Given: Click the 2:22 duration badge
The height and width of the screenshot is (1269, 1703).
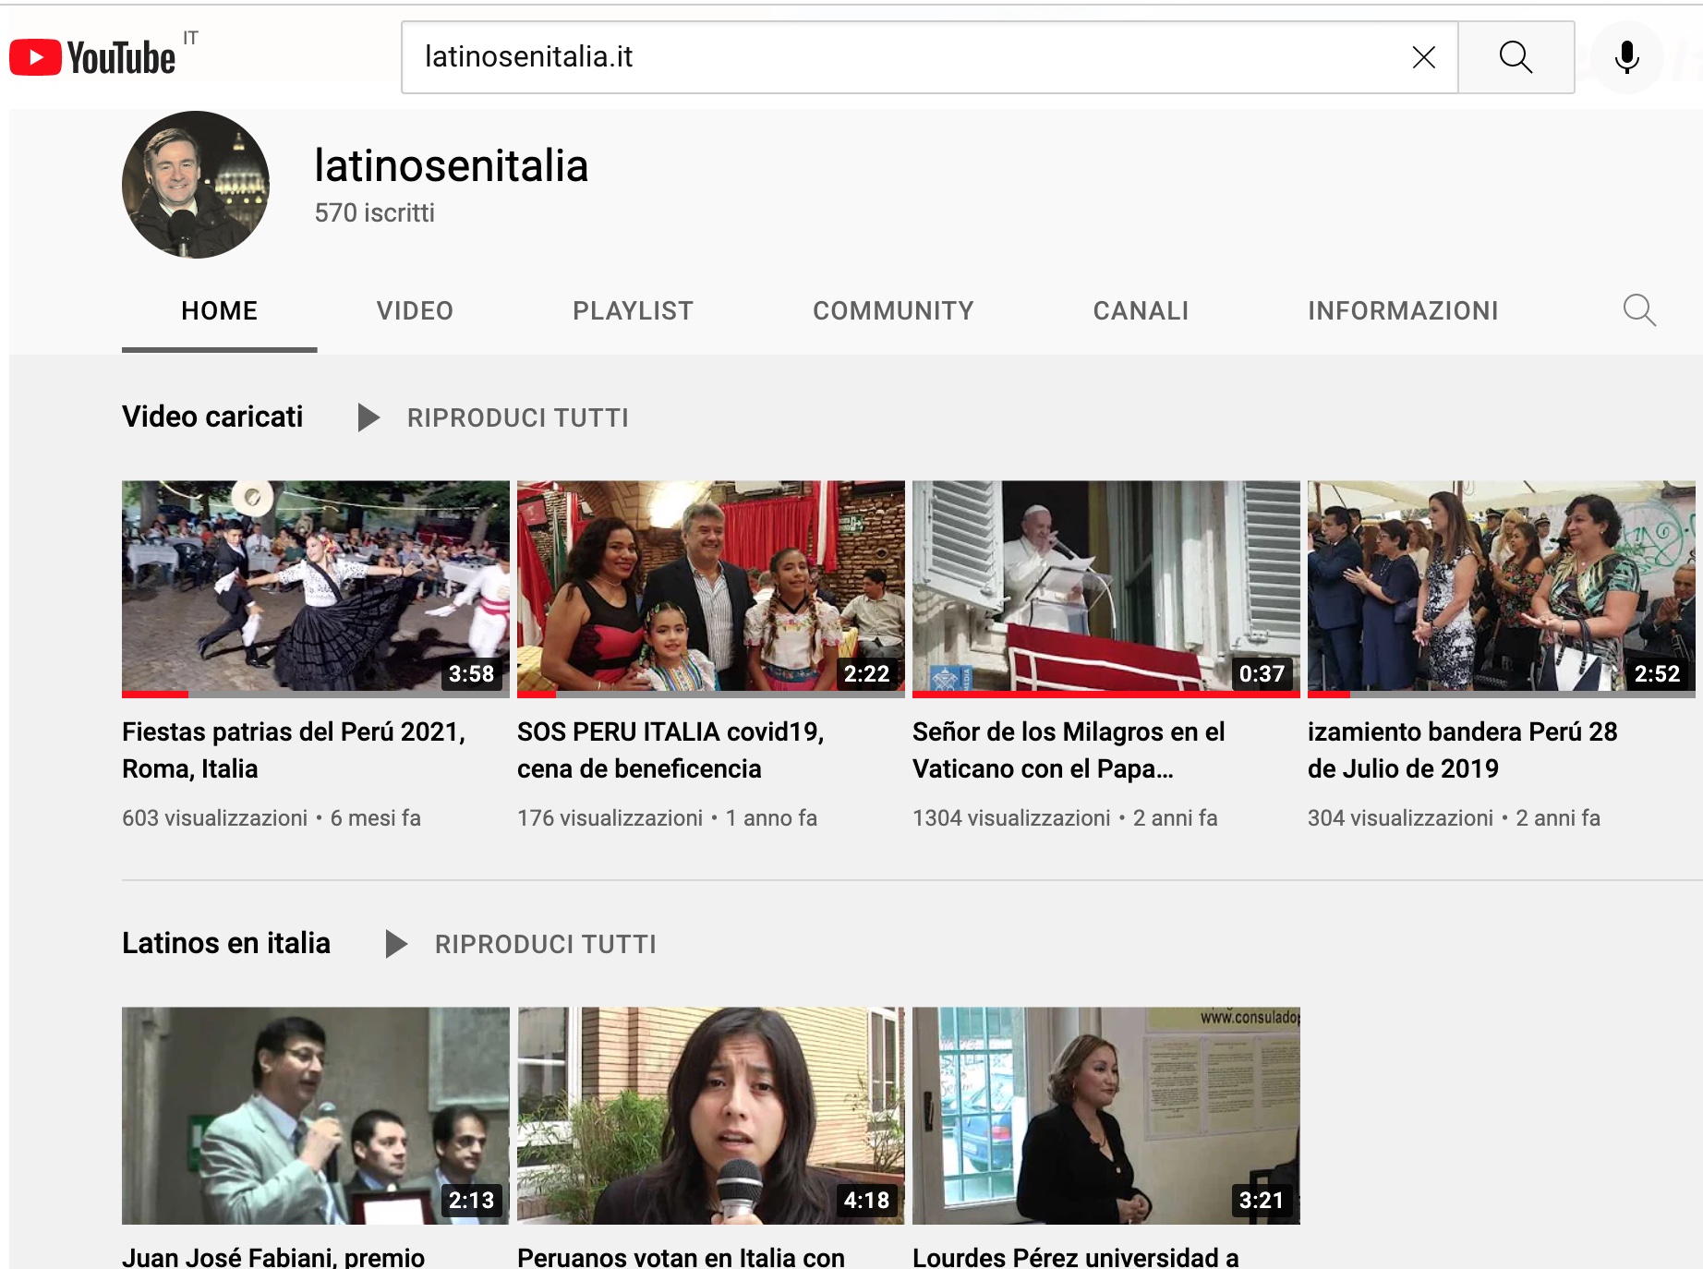Looking at the screenshot, I should point(866,673).
